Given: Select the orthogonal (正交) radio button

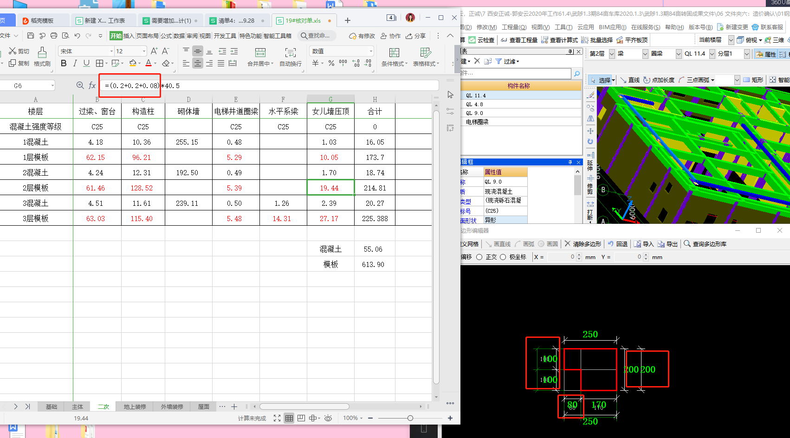Looking at the screenshot, I should pyautogui.click(x=479, y=257).
